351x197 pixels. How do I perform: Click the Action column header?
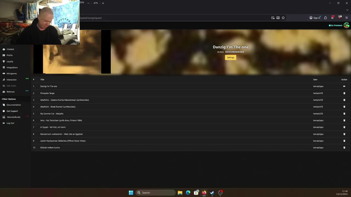click(x=344, y=80)
